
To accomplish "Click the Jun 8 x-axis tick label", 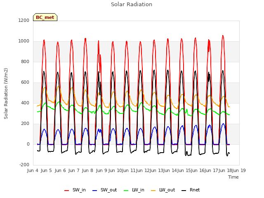I will pos(87,170).
